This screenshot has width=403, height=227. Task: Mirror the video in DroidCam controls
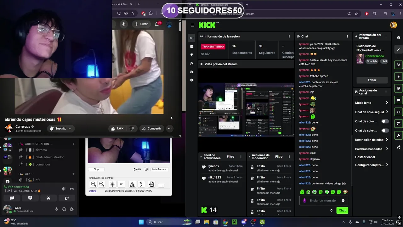(x=132, y=184)
